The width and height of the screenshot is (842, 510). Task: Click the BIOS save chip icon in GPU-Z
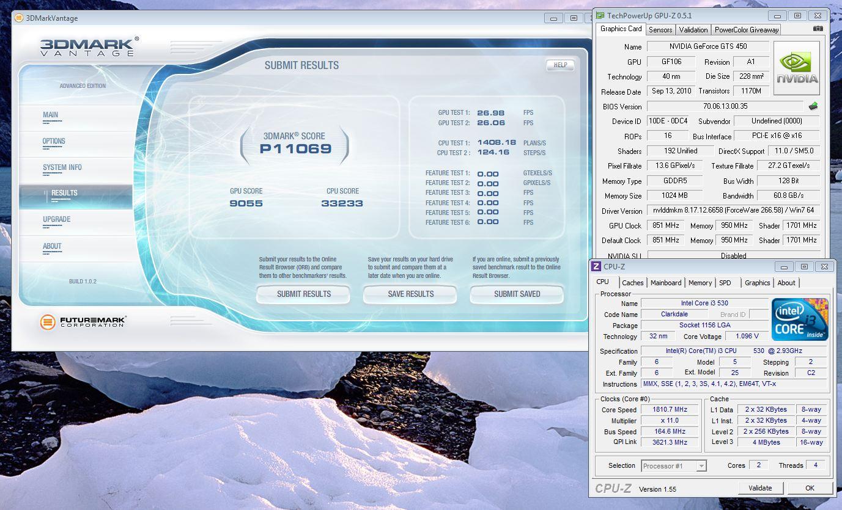pos(813,106)
